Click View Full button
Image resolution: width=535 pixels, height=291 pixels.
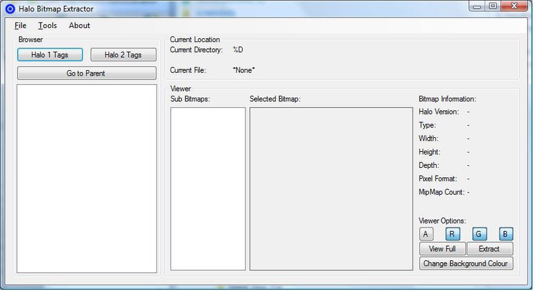tap(442, 249)
